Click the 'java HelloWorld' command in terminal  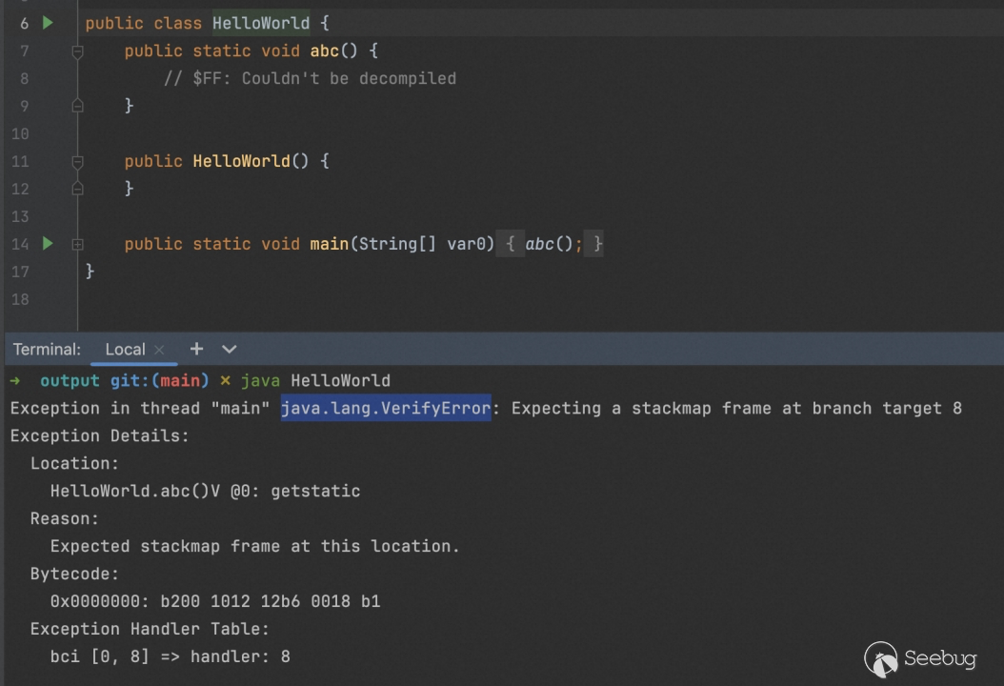[314, 381]
